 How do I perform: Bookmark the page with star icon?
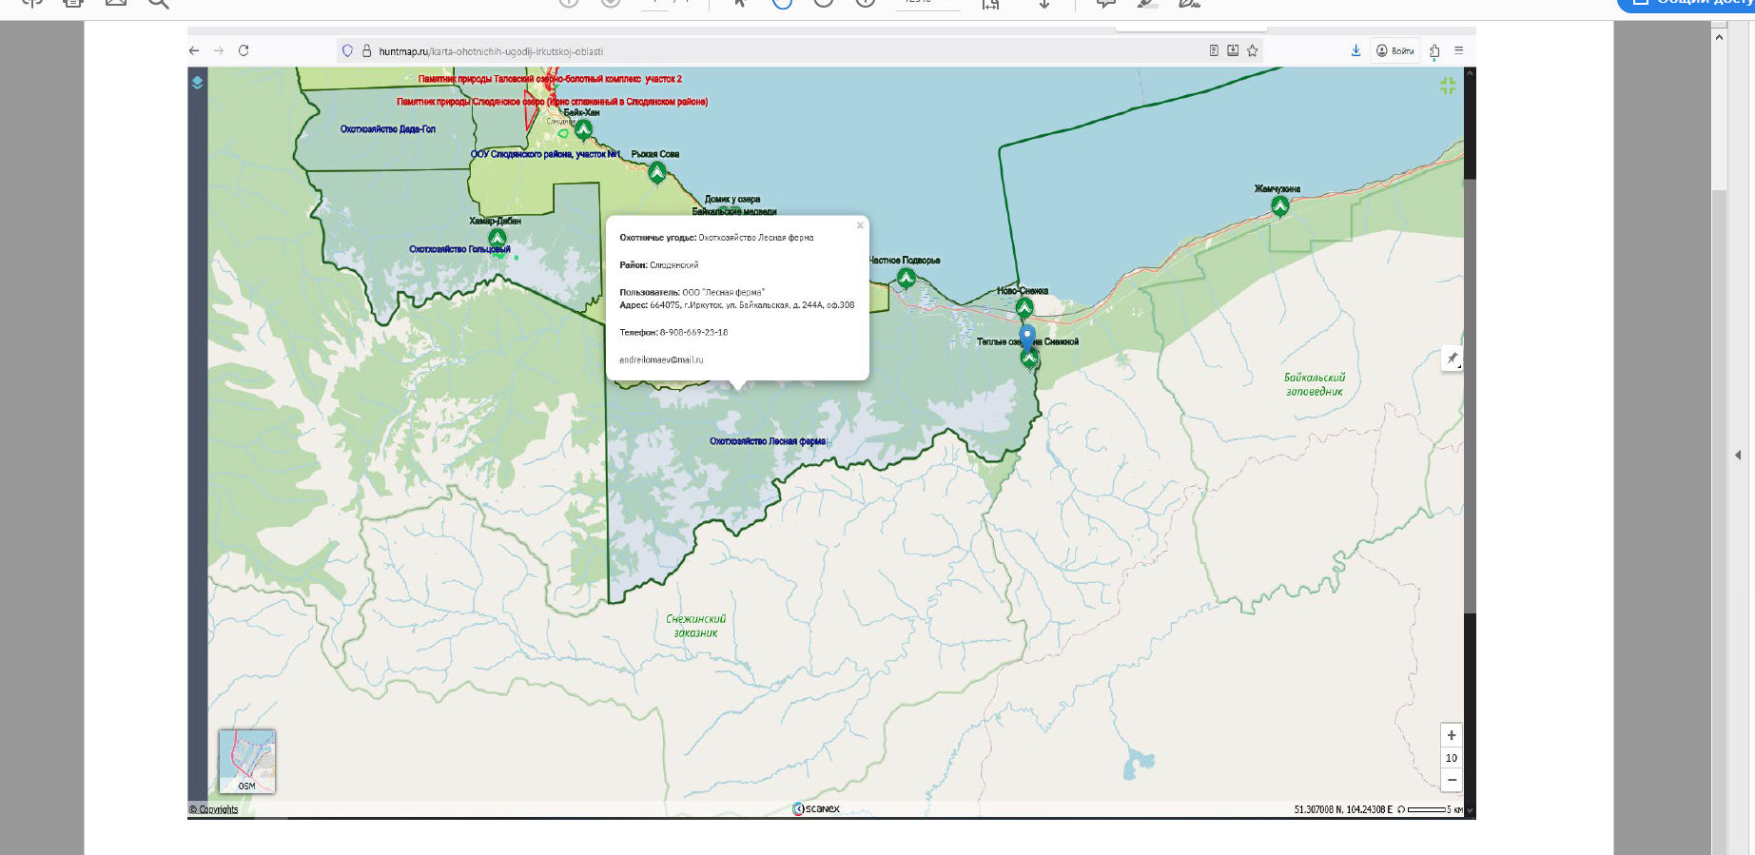1253,50
